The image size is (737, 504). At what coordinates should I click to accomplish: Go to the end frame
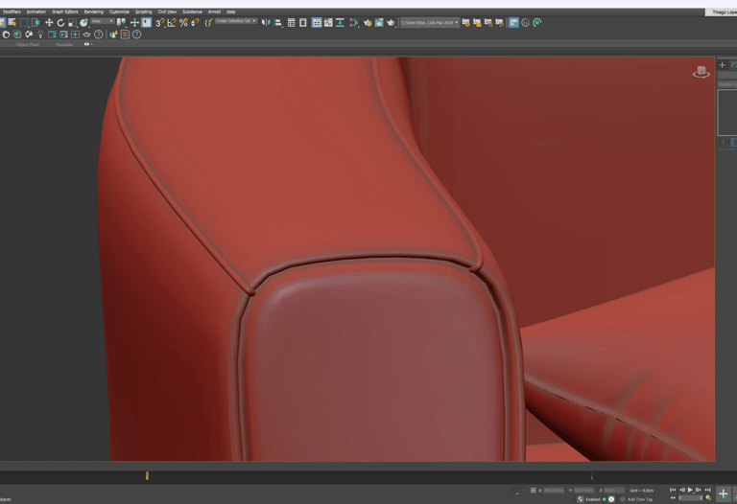coord(708,490)
